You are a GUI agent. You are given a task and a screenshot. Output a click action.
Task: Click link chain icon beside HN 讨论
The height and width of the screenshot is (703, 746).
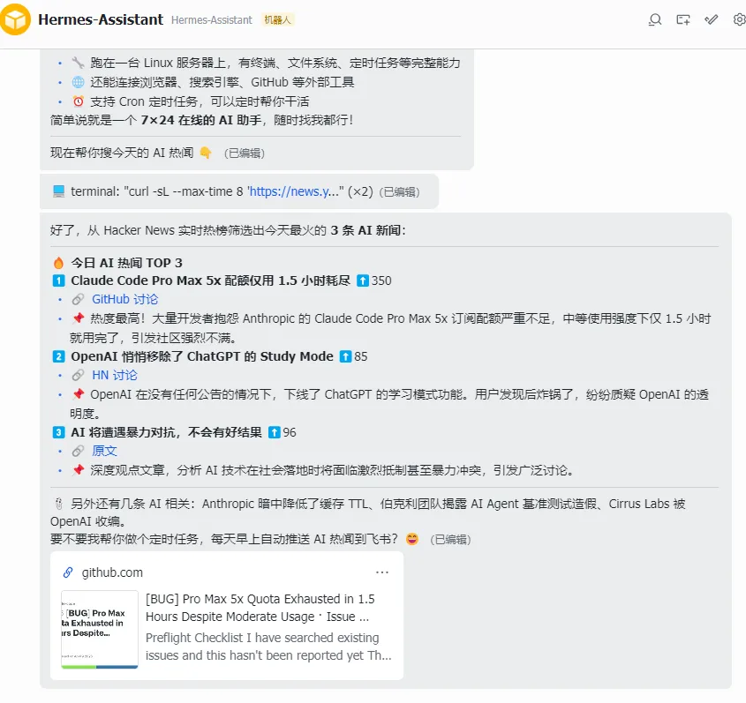pyautogui.click(x=78, y=376)
